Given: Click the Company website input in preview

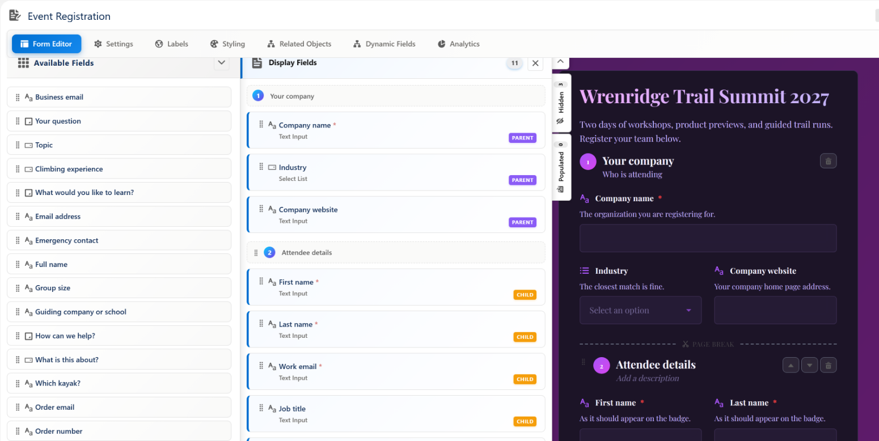Looking at the screenshot, I should (775, 310).
